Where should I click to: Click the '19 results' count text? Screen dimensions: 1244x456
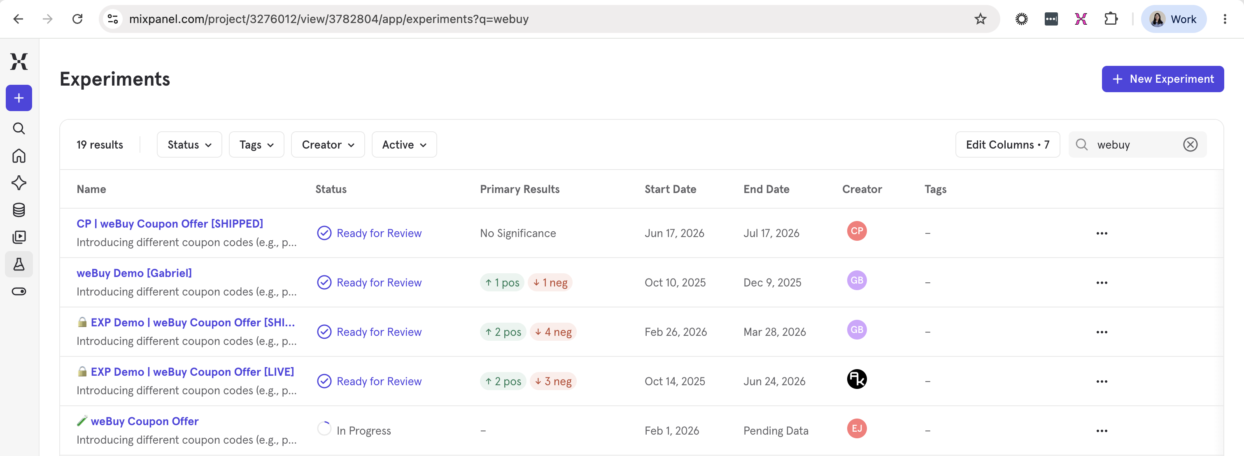100,144
